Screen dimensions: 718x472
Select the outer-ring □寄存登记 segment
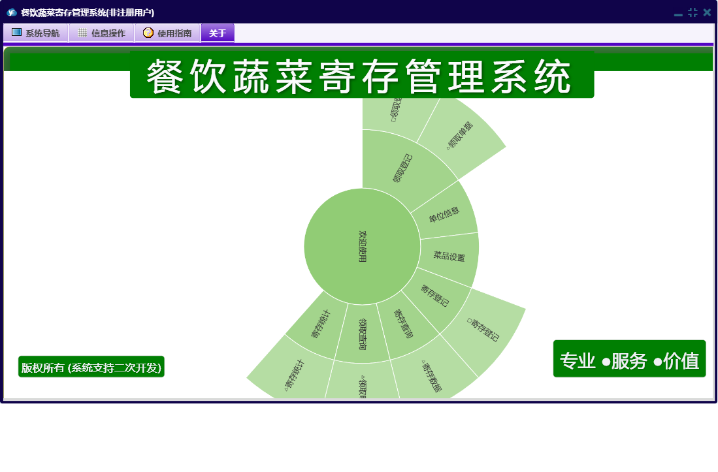click(x=484, y=330)
